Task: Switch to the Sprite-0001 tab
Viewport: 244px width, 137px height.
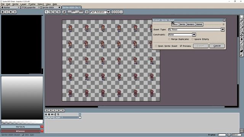Action: (x=51, y=8)
